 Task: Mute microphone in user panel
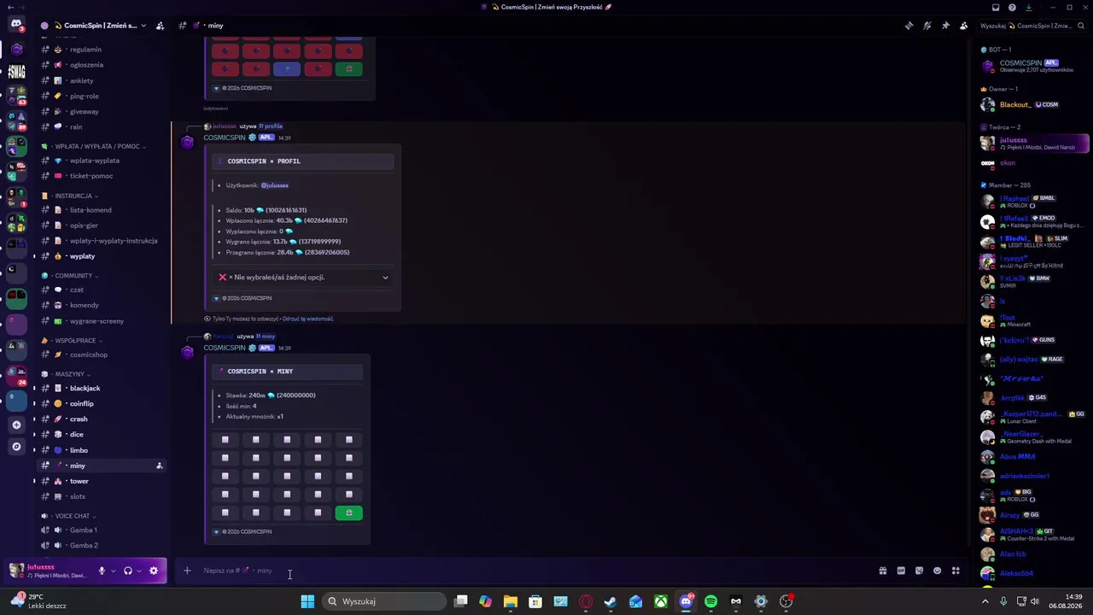pos(102,571)
